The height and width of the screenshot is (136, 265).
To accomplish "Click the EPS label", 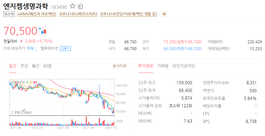I will click(206, 114).
